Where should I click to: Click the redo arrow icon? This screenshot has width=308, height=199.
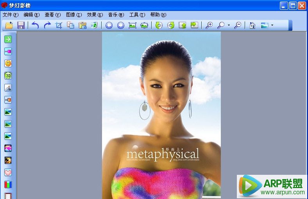pyautogui.click(x=47, y=25)
